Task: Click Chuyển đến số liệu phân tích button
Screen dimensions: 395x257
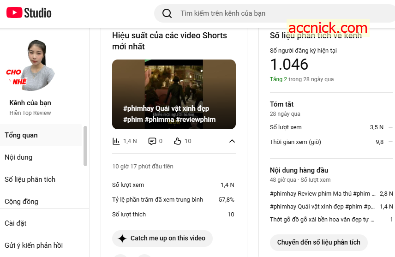Action: (x=319, y=242)
